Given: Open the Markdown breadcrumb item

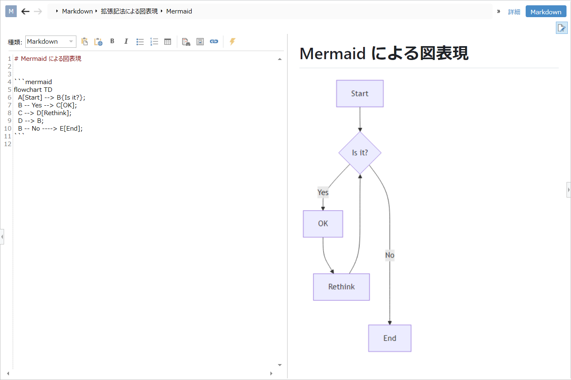Looking at the screenshot, I should pyautogui.click(x=77, y=11).
